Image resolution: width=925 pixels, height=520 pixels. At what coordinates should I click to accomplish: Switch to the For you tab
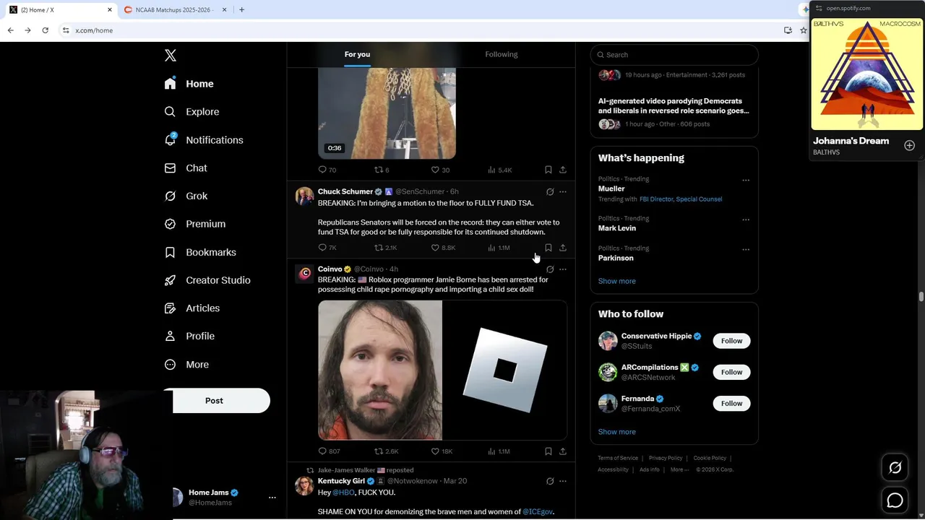pos(357,54)
